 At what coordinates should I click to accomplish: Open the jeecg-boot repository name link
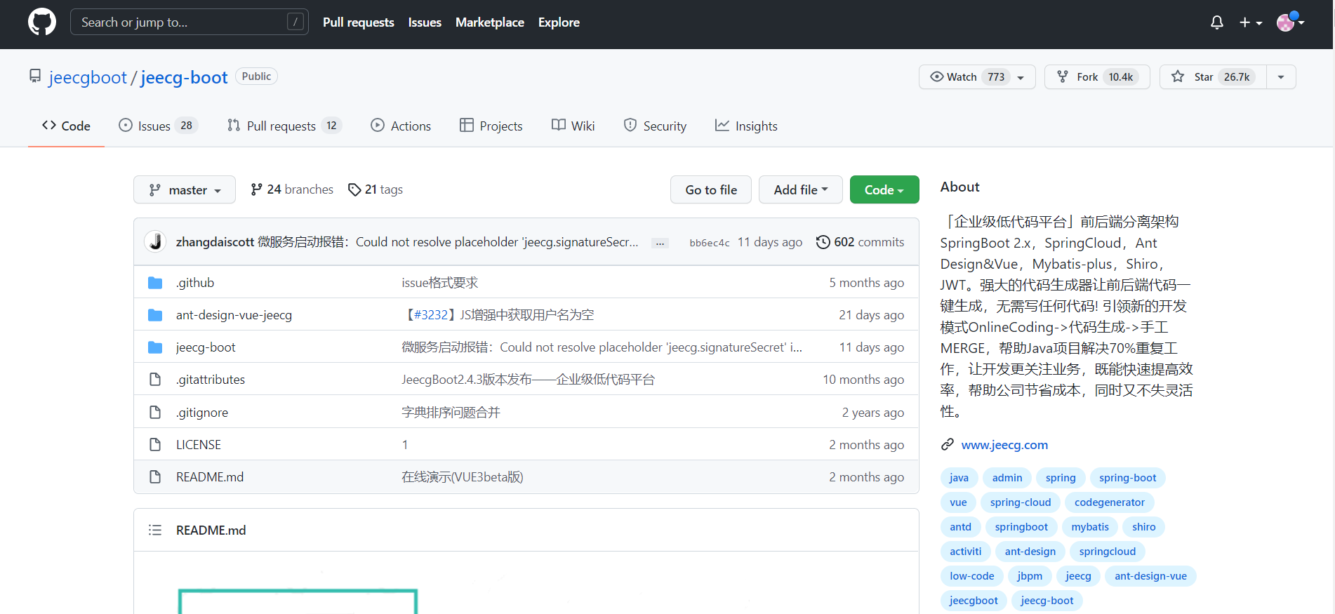[x=184, y=77]
